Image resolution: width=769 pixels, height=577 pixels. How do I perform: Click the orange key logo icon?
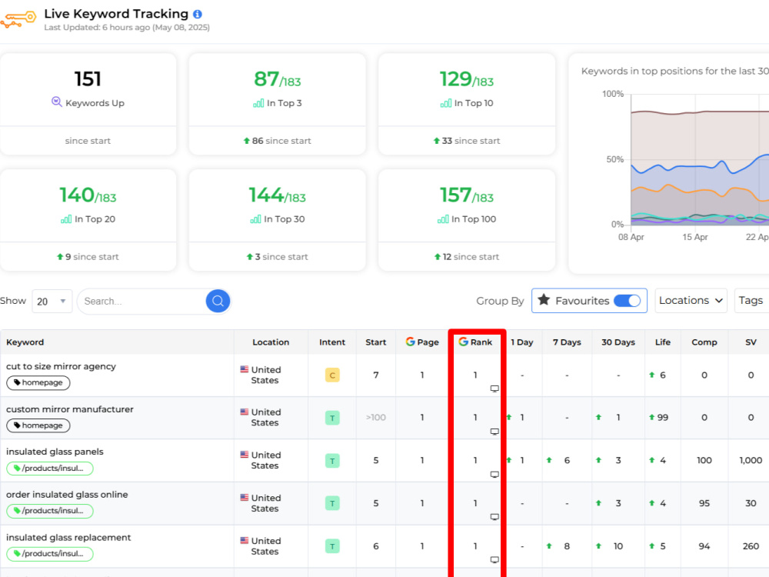coord(18,20)
